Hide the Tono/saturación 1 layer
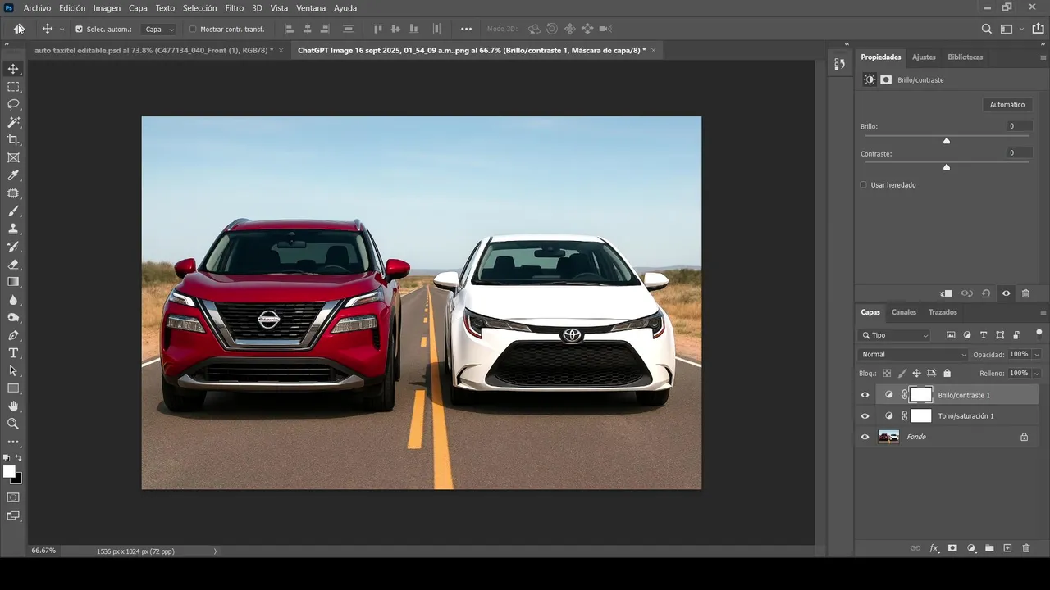1050x590 pixels. coord(865,416)
